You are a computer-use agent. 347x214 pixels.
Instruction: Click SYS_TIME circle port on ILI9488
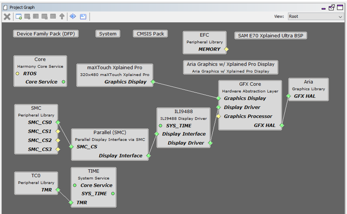tap(161, 126)
